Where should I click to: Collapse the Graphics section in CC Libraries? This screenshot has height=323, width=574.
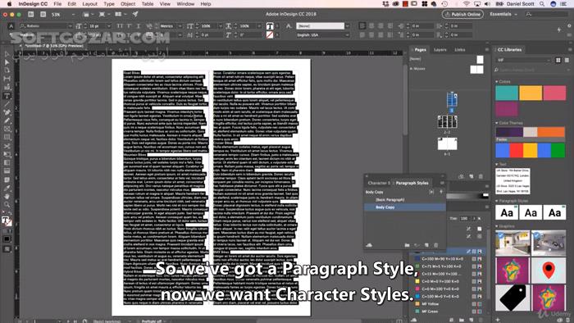pyautogui.click(x=497, y=226)
